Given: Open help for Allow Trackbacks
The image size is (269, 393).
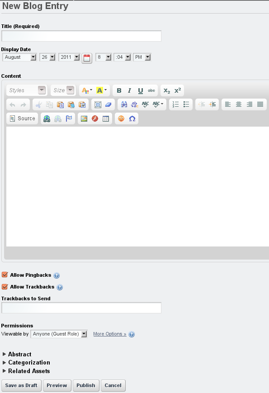Looking at the screenshot, I should [60, 287].
